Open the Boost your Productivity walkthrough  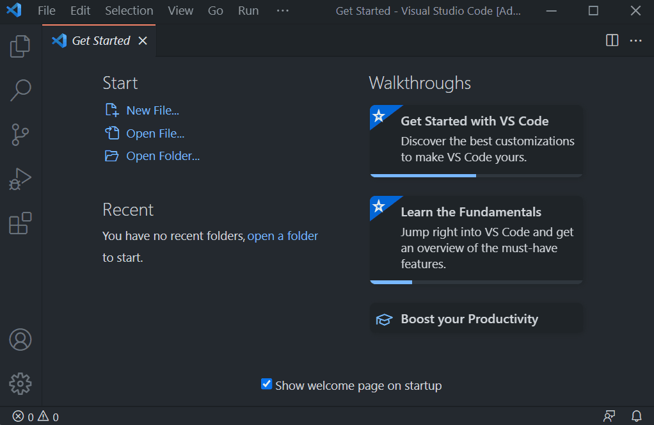[x=476, y=319]
